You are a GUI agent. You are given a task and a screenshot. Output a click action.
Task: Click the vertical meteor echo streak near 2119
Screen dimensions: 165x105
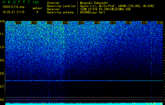click(151, 62)
